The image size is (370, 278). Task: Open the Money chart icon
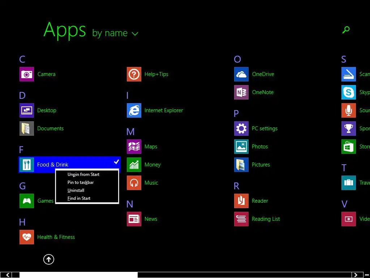134,165
